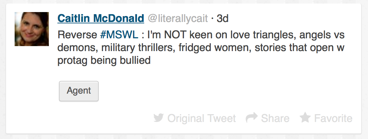This screenshot has width=368, height=139.
Task: Select the Share text label
Action: 275,118
